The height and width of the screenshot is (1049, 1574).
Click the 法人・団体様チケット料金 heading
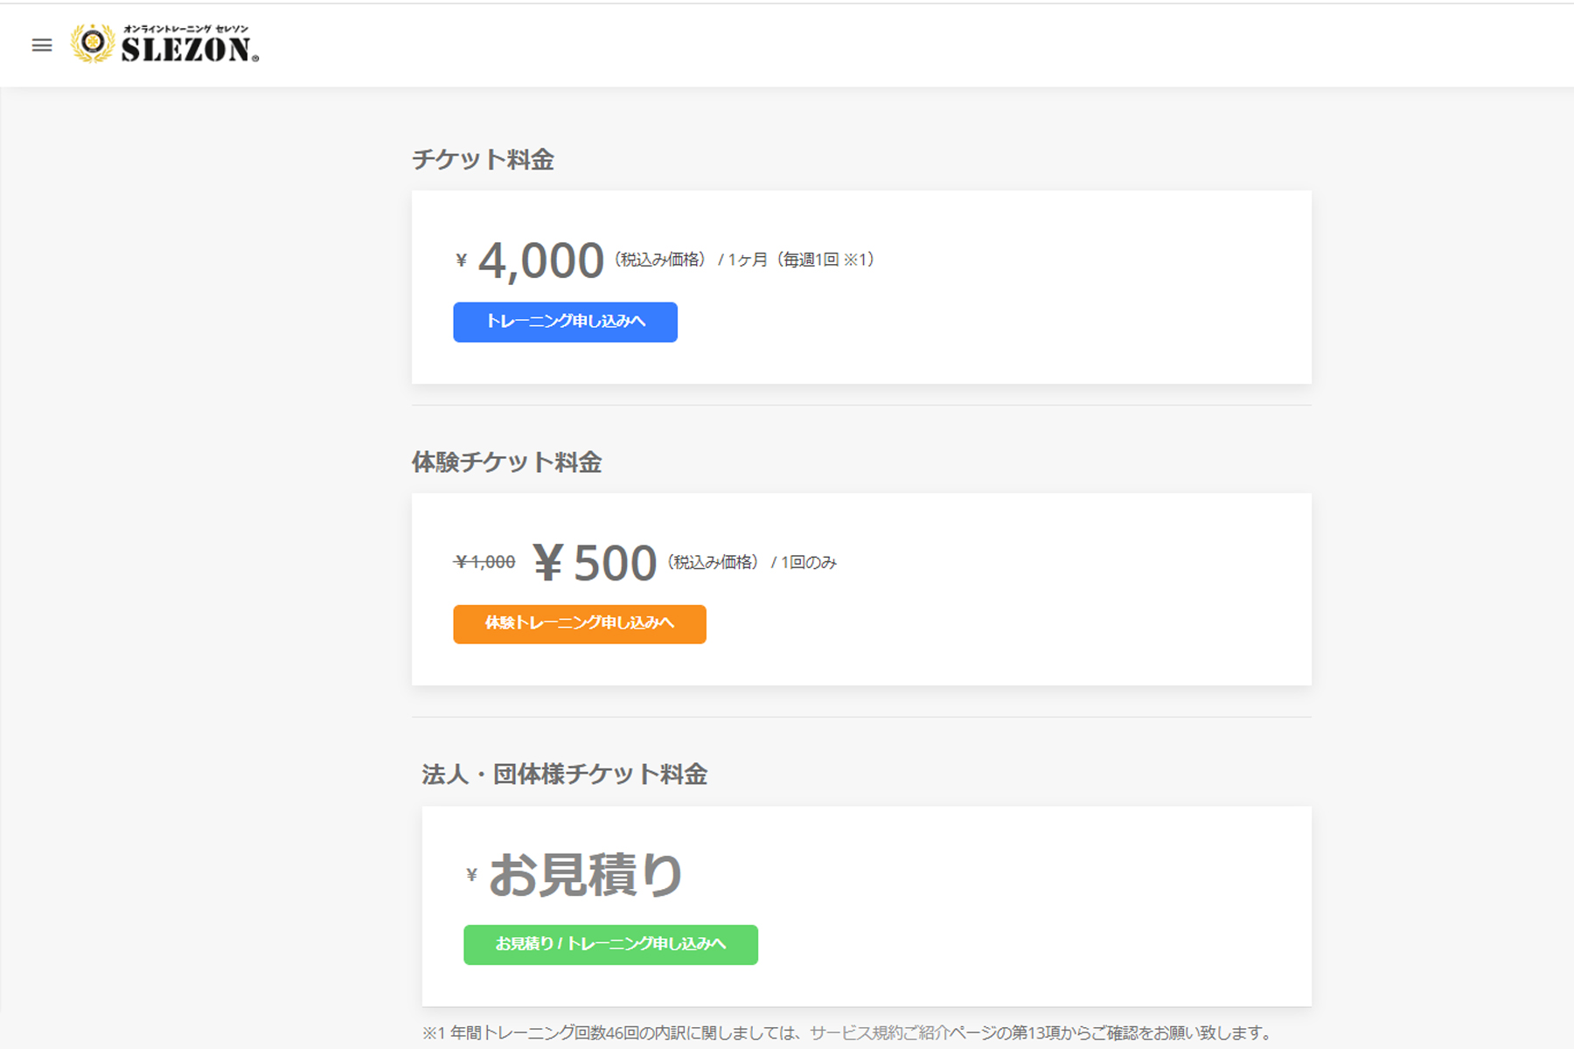(x=564, y=775)
